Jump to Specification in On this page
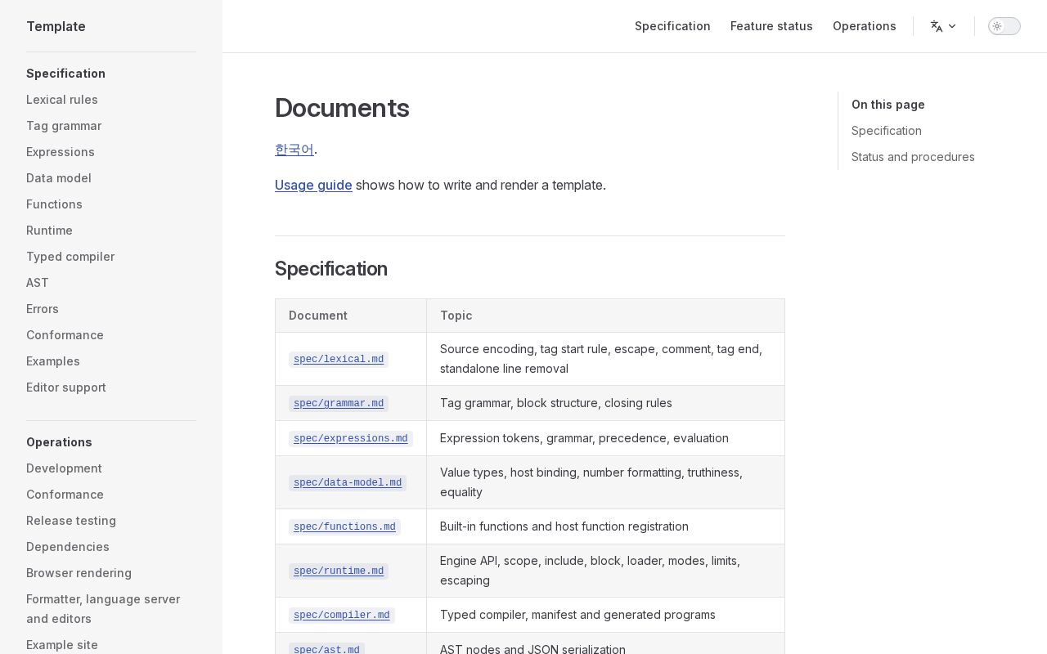The width and height of the screenshot is (1047, 654). pyautogui.click(x=887, y=131)
